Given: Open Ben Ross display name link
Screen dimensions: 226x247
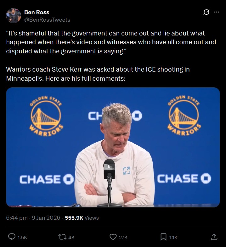Looking at the screenshot, I should pyautogui.click(x=37, y=12).
